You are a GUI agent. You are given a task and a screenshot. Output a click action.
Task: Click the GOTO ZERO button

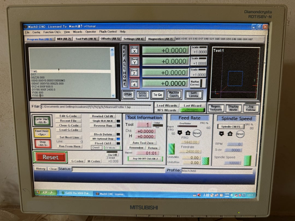coord(143,94)
